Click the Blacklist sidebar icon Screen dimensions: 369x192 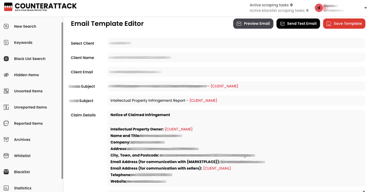click(6, 172)
